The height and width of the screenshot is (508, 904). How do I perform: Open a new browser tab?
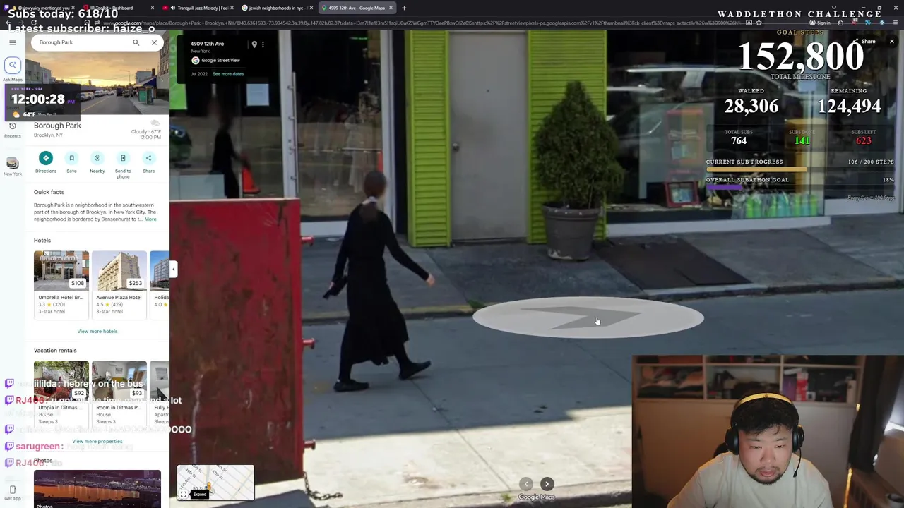[404, 8]
